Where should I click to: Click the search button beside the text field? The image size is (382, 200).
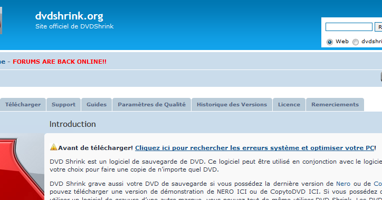pos(378,27)
